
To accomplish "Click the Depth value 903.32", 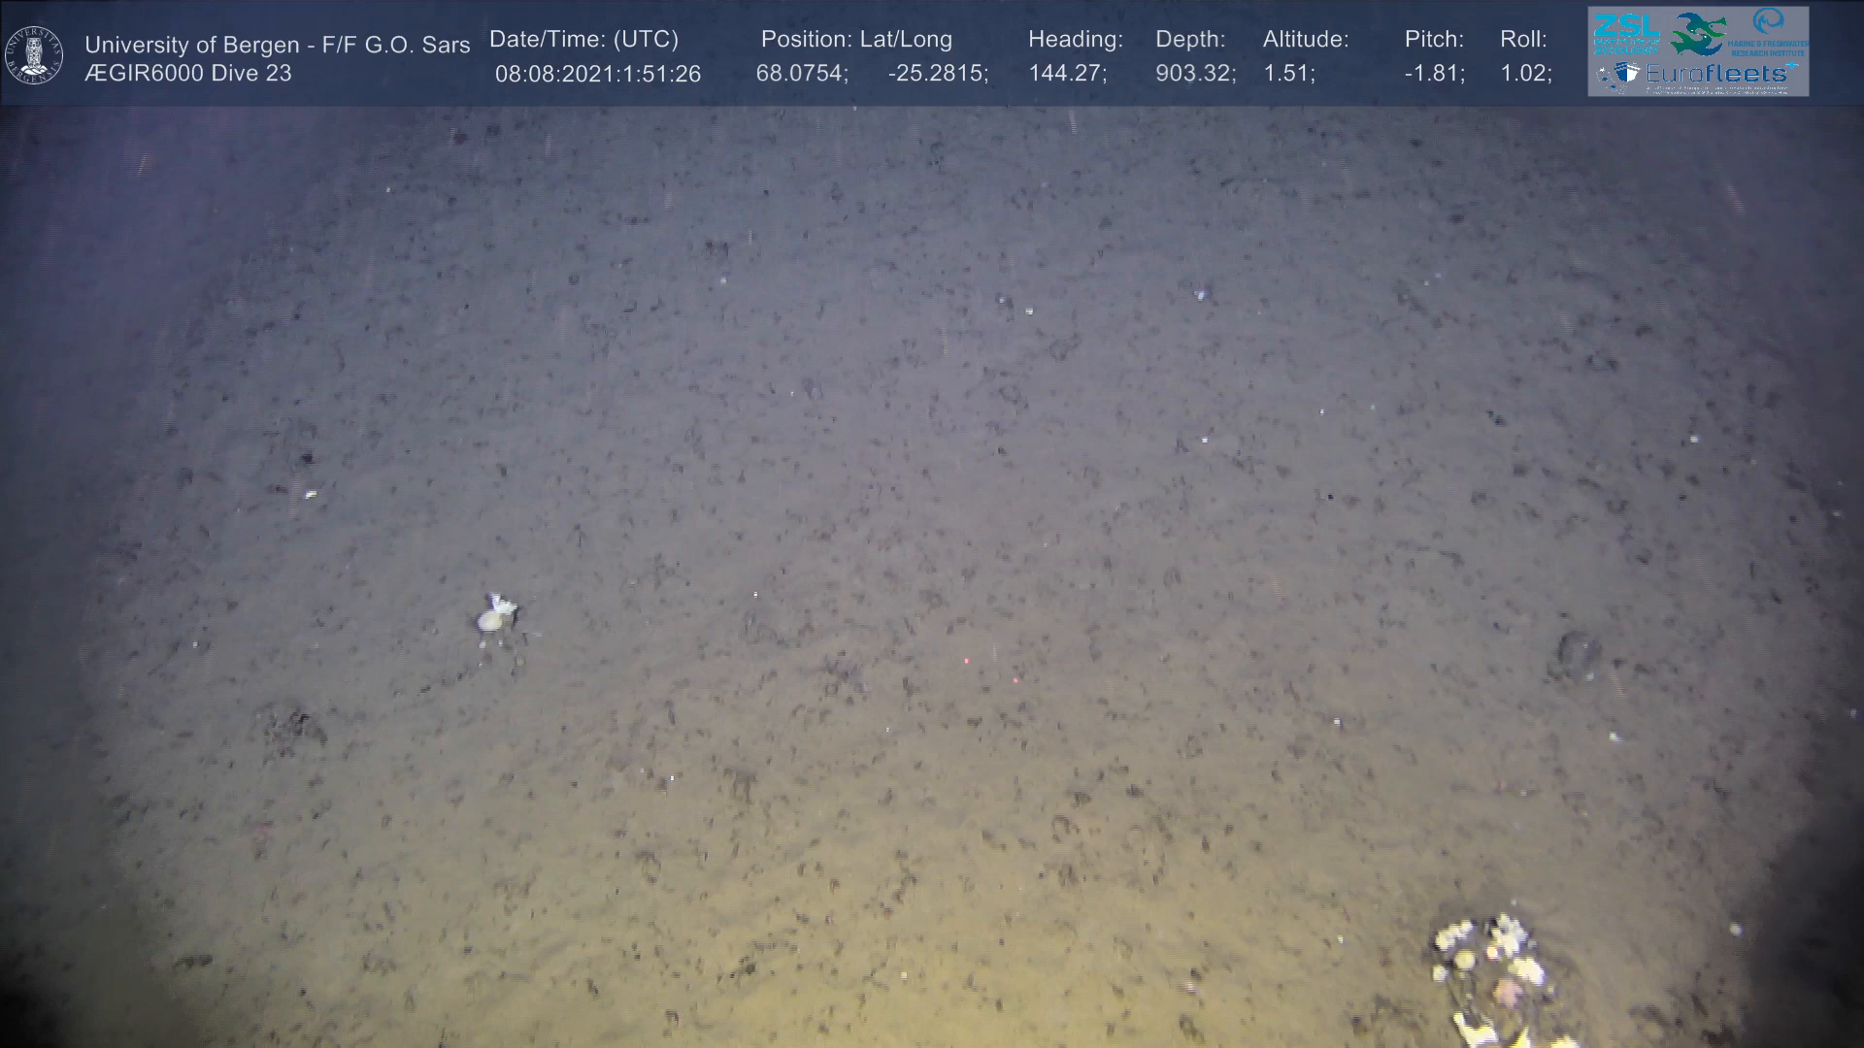I will coord(1195,74).
